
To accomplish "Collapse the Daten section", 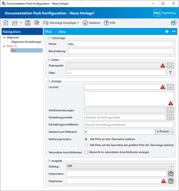I will (49, 60).
